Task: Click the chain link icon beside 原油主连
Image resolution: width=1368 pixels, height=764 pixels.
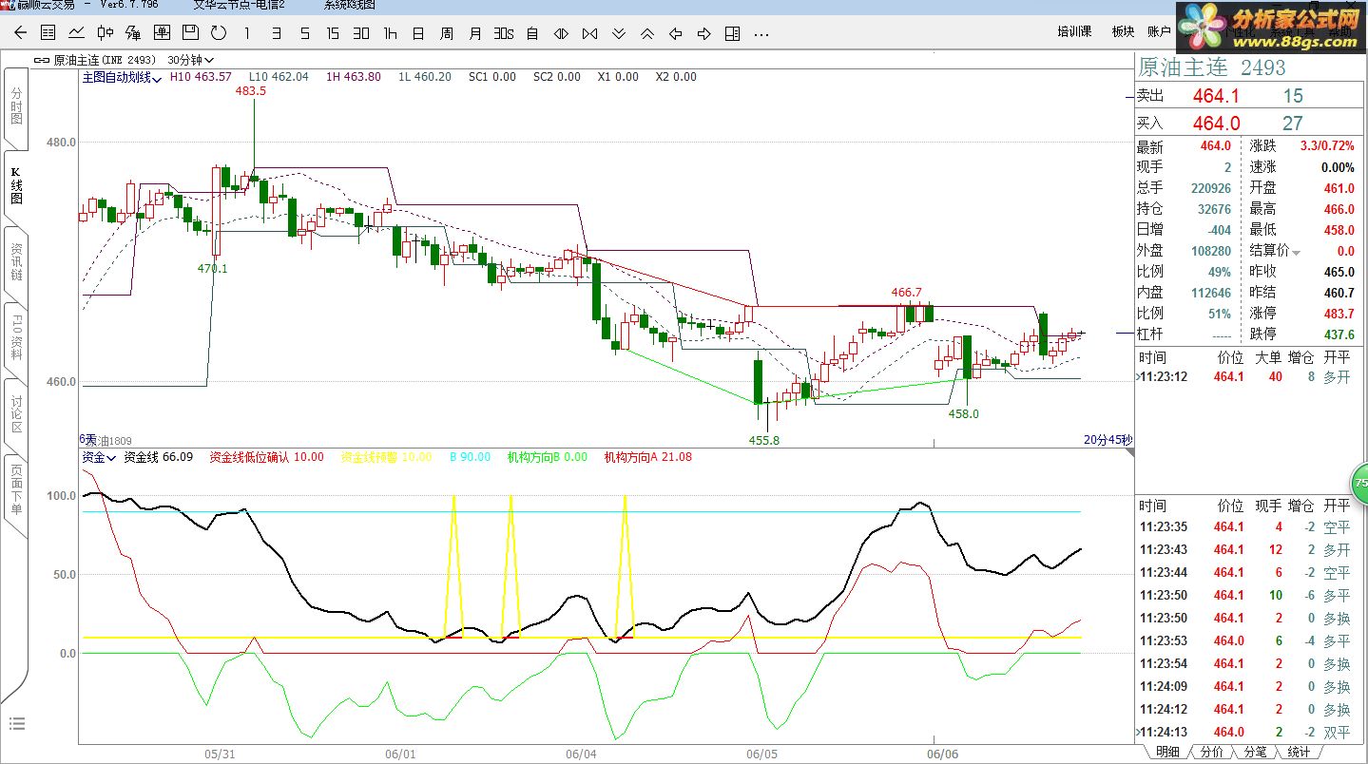Action: [x=42, y=59]
